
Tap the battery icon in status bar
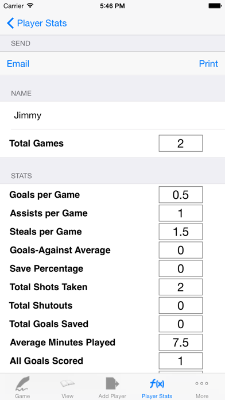215,6
